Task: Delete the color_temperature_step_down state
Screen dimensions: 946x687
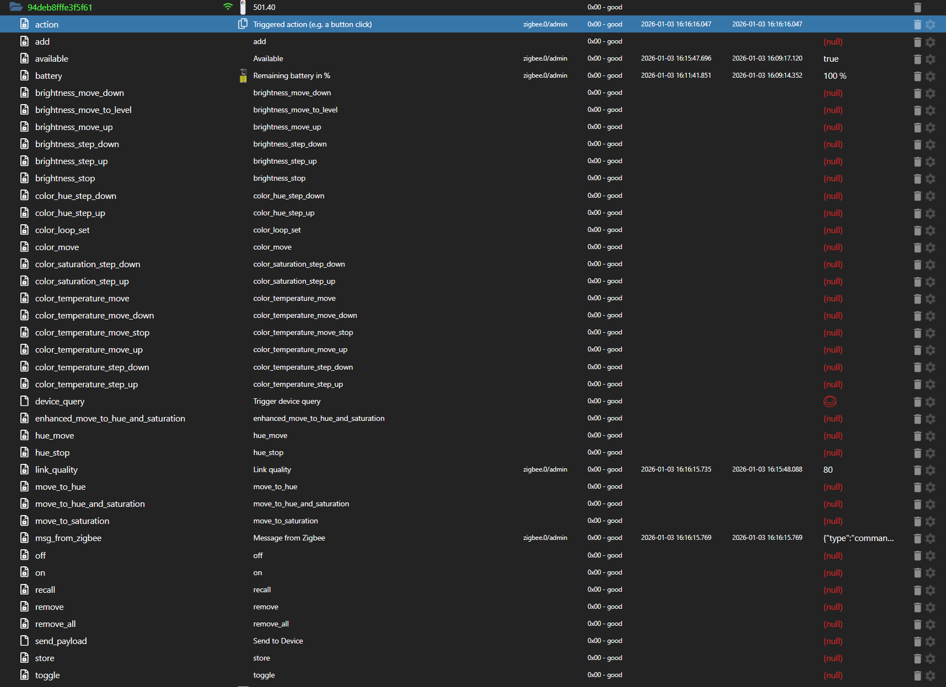Action: pyautogui.click(x=917, y=367)
